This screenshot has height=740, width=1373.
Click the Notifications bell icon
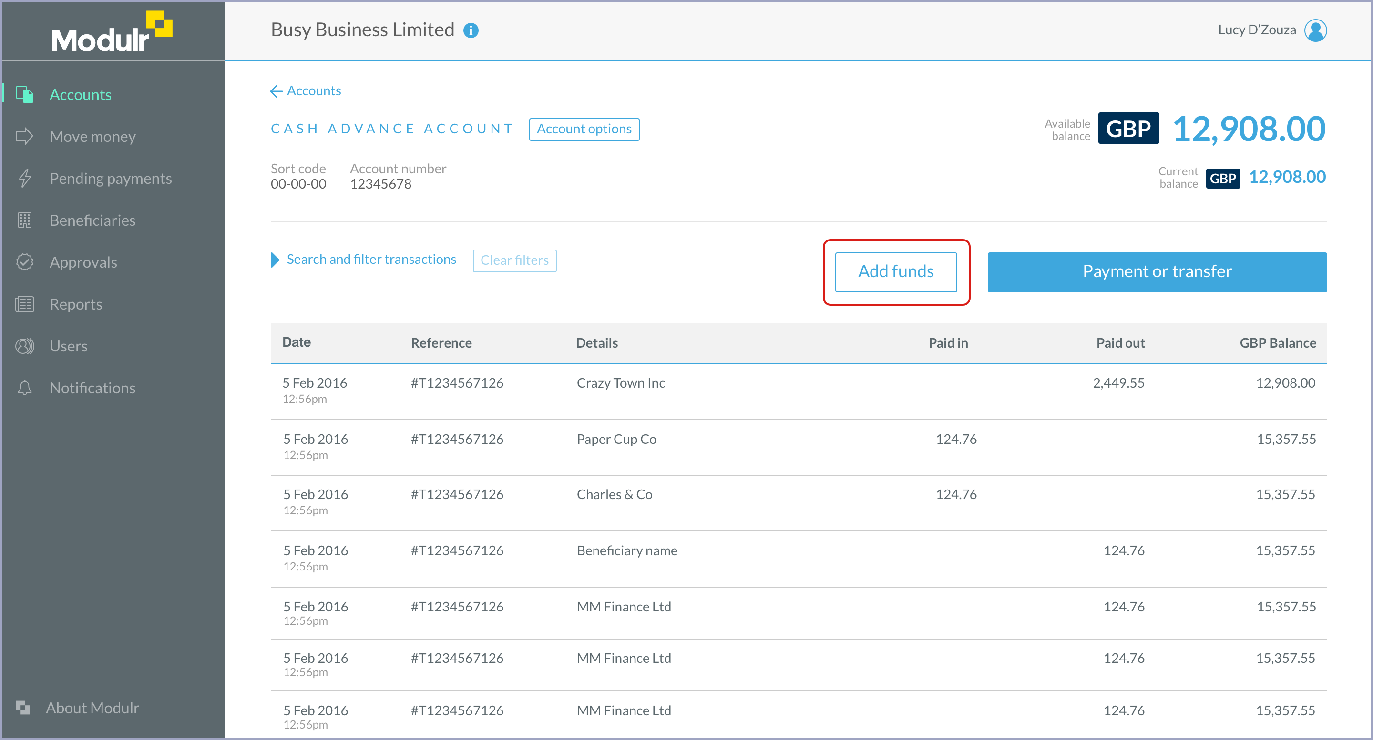click(x=24, y=388)
